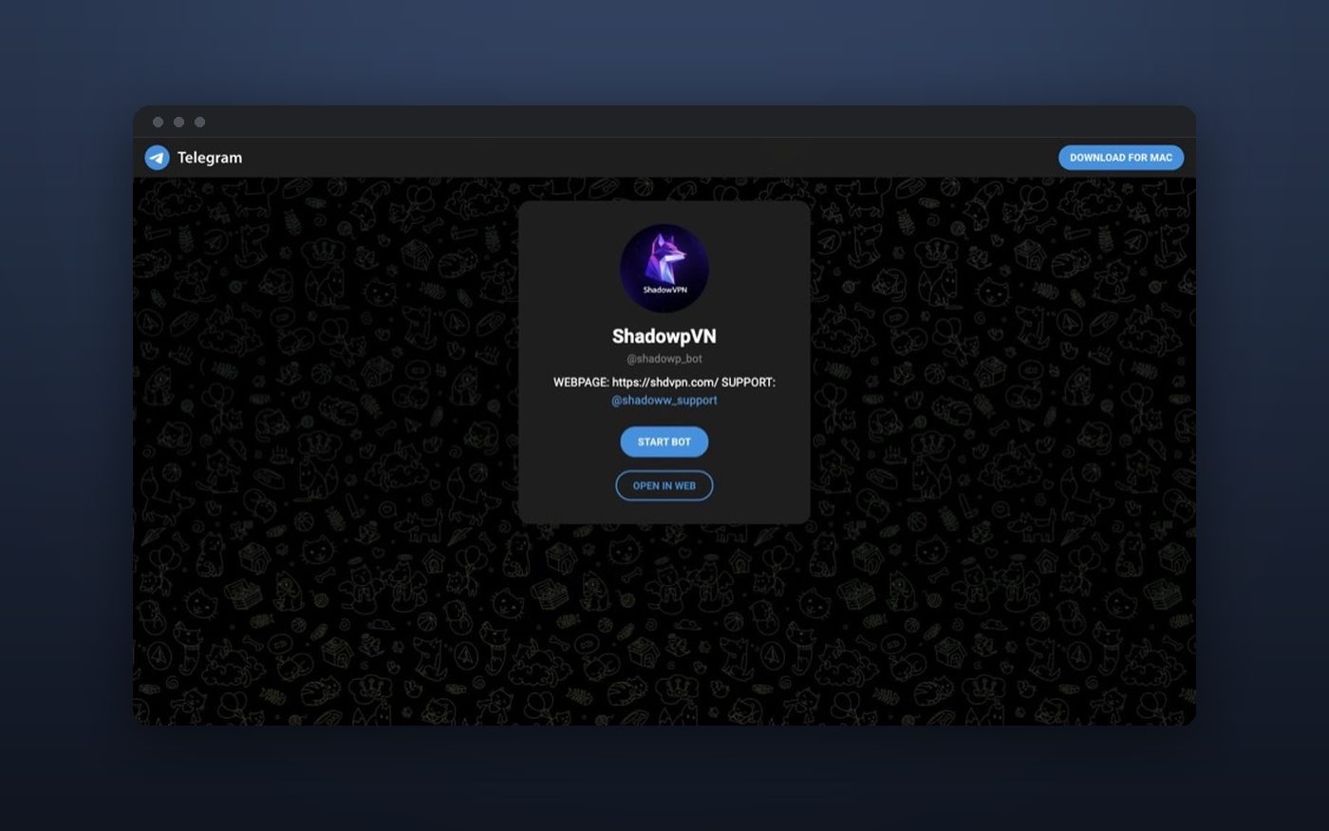Open the @shadoww_support link
The image size is (1329, 831).
click(664, 401)
